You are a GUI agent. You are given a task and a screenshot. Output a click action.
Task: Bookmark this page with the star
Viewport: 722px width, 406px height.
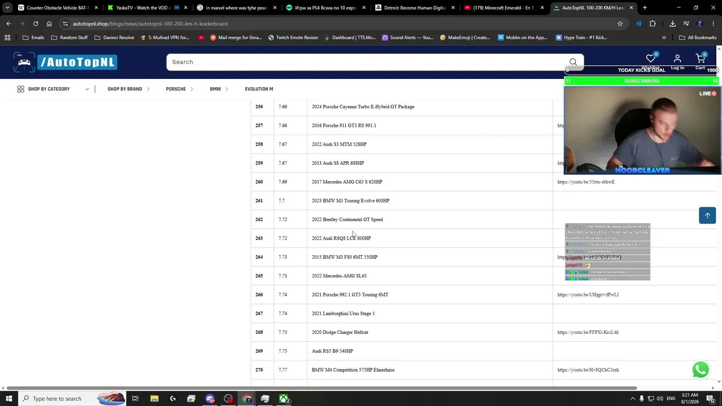point(620,24)
